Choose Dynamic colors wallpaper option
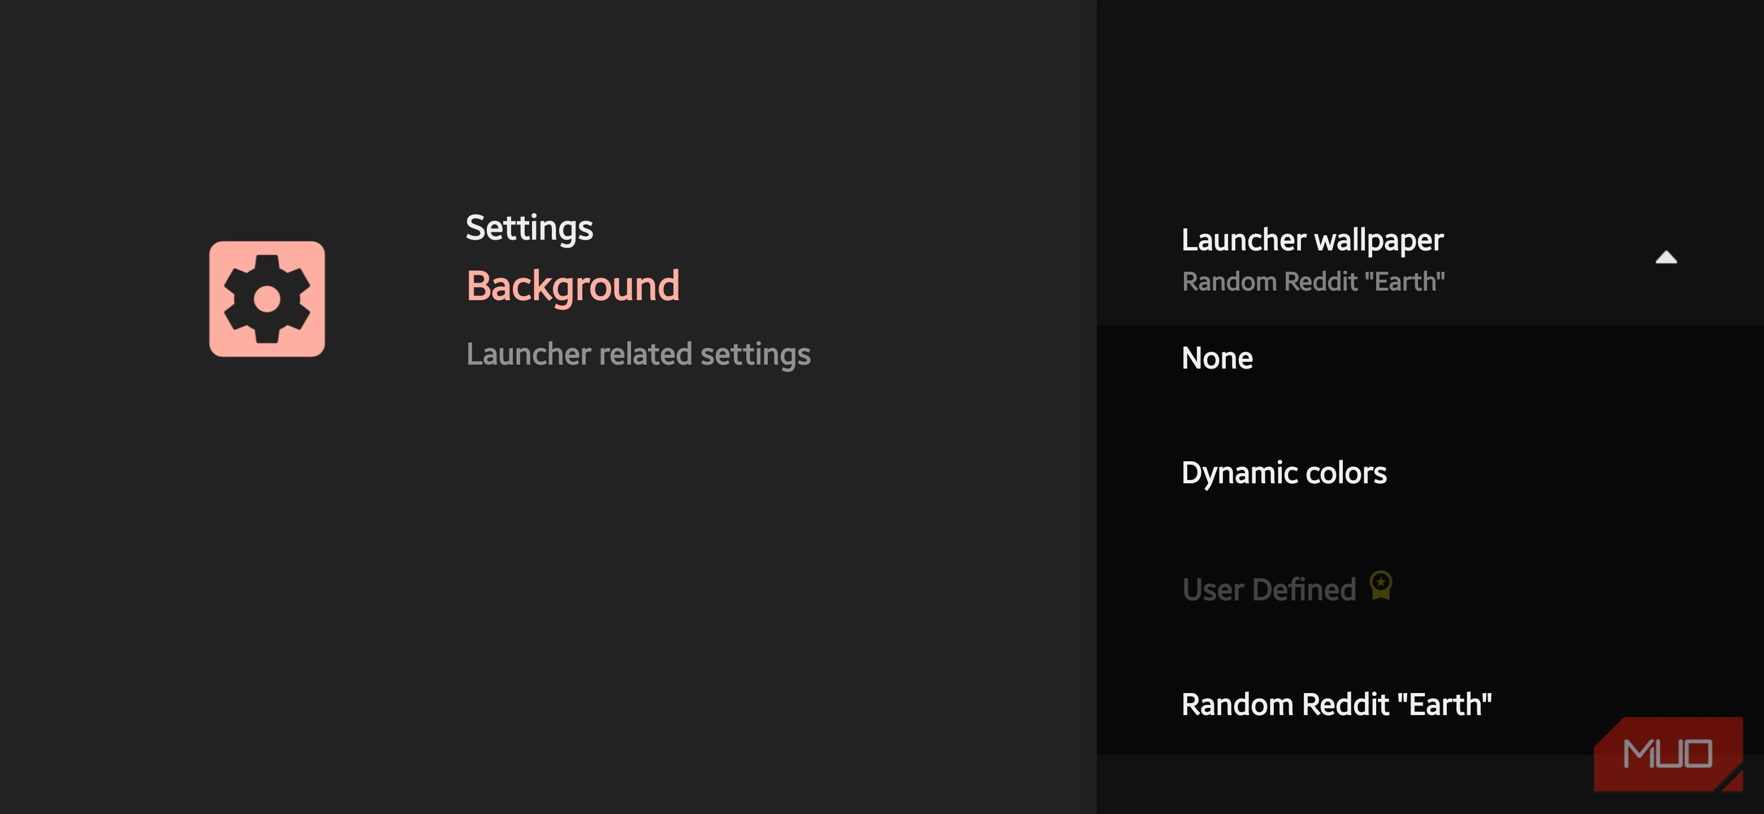The image size is (1764, 814). pyautogui.click(x=1430, y=473)
